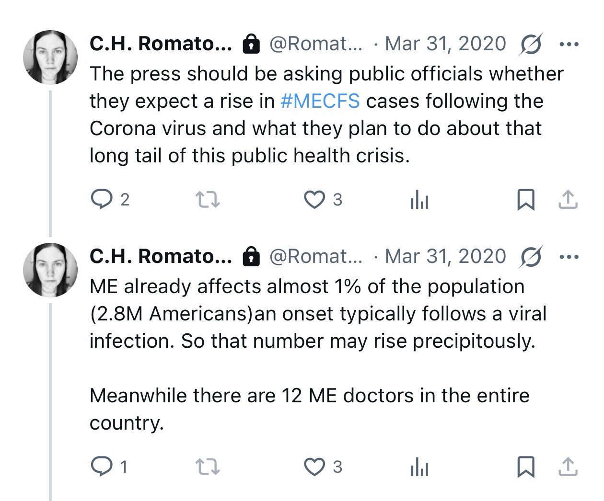Like the first tweet with 3 likes
Screen dimensions: 604x501
click(x=315, y=200)
